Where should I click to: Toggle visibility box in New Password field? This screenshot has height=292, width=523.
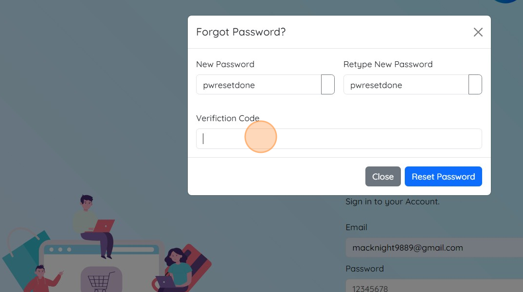point(327,84)
